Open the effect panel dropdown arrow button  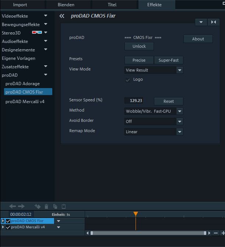201,22
